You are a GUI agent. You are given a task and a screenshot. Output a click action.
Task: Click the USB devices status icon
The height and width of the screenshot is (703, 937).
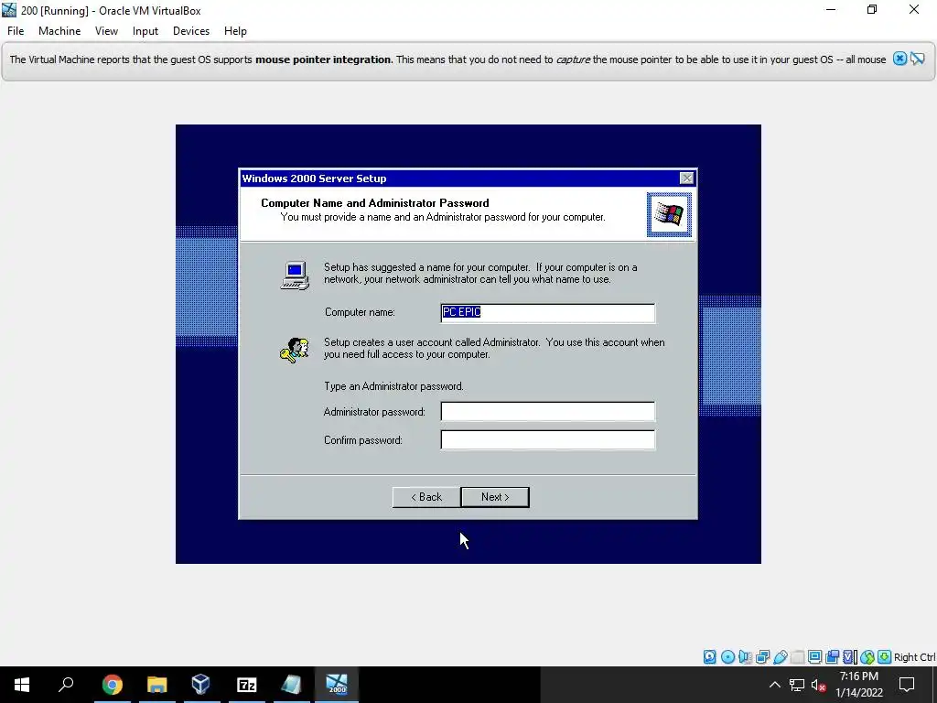780,657
